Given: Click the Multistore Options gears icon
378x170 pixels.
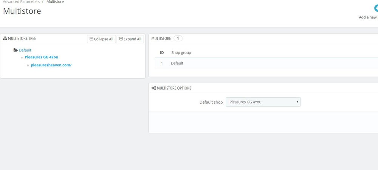Looking at the screenshot, I should coord(153,88).
